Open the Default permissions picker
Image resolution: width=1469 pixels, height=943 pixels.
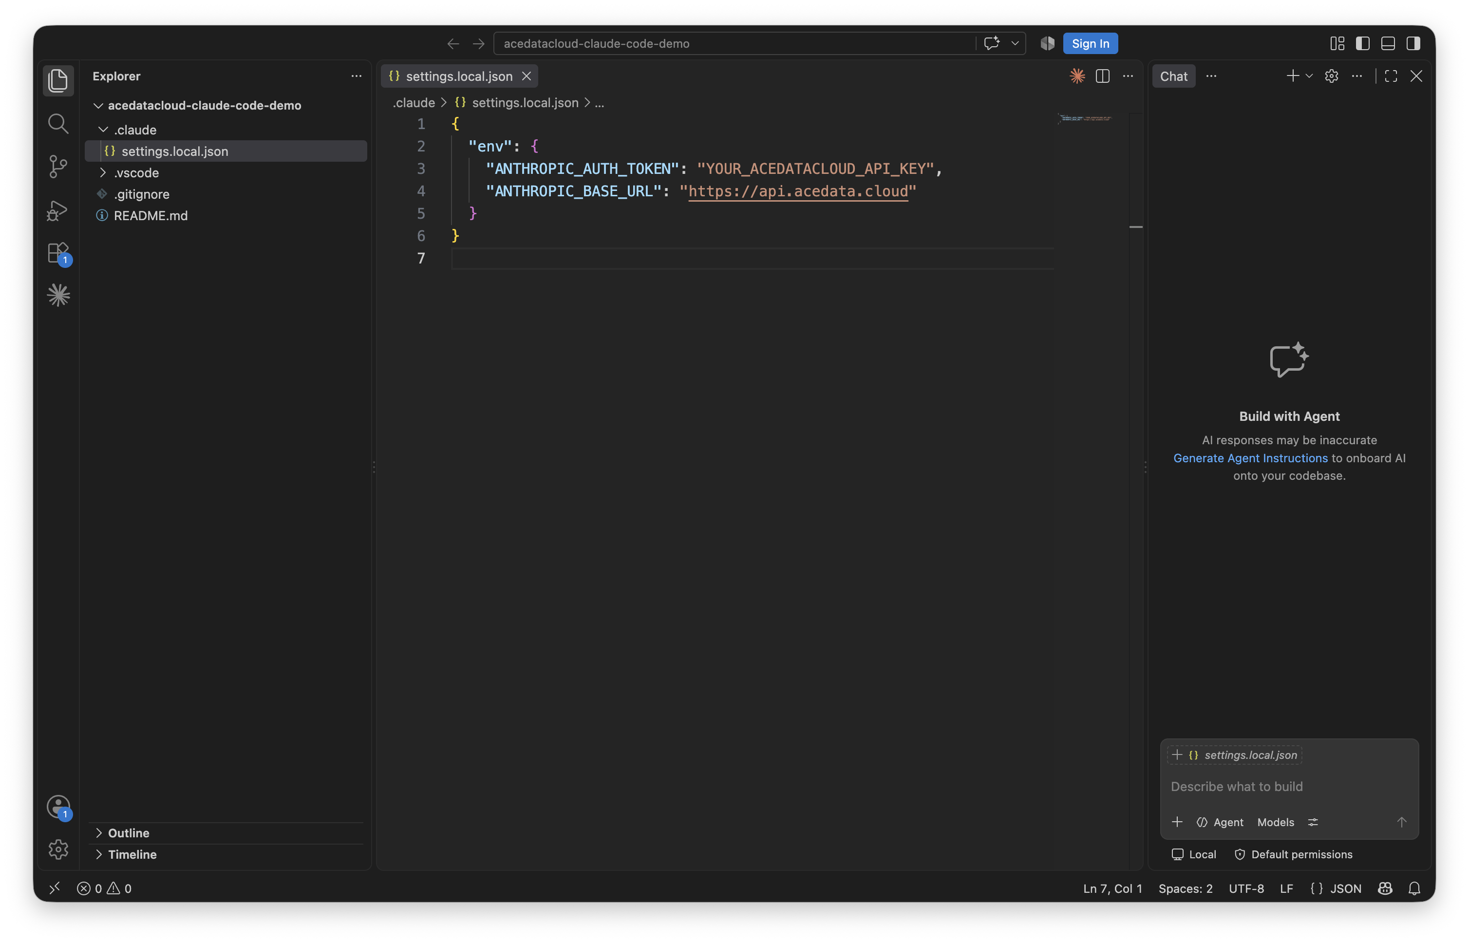pos(1293,854)
